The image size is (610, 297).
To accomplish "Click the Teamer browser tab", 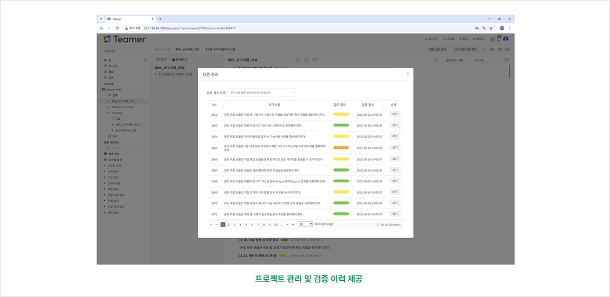I will click(130, 18).
